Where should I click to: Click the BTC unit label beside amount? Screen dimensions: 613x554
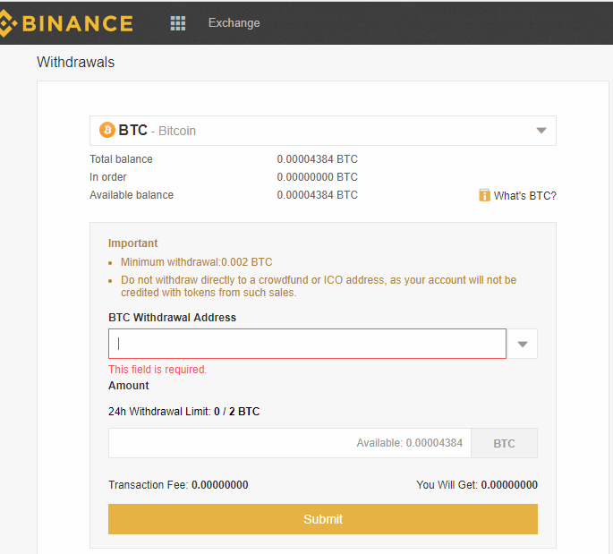click(505, 443)
